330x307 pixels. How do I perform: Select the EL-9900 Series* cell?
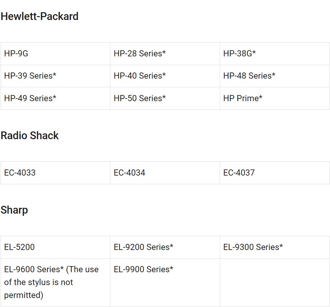click(x=165, y=283)
